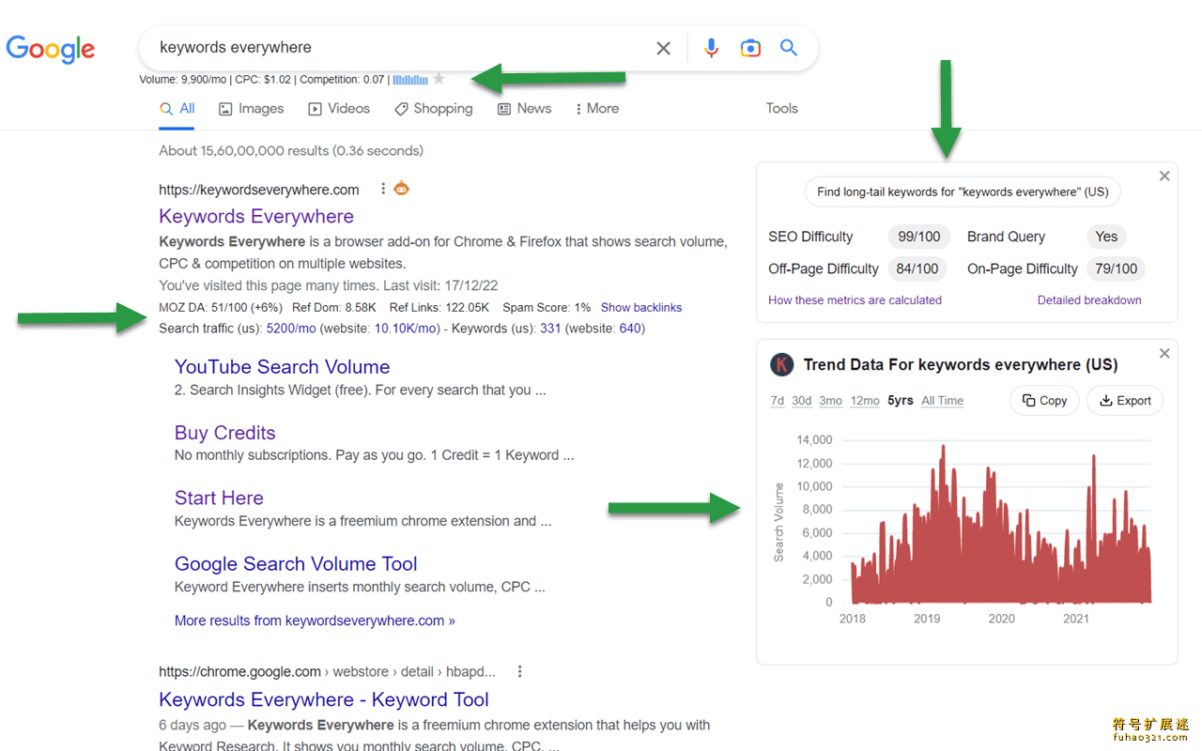Image resolution: width=1202 pixels, height=751 pixels.
Task: Select the 7d trend range
Action: pos(778,401)
